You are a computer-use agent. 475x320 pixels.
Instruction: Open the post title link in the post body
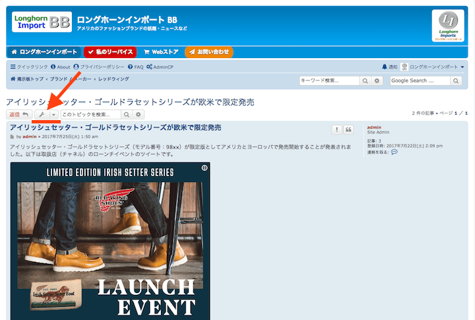[115, 127]
